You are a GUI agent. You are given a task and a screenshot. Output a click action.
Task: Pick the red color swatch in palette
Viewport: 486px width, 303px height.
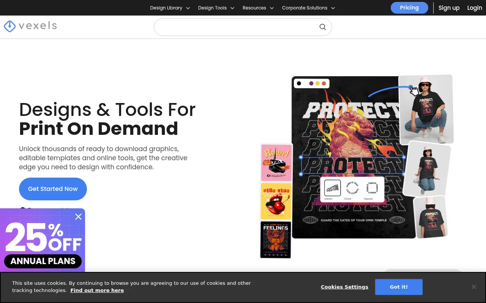tap(324, 83)
